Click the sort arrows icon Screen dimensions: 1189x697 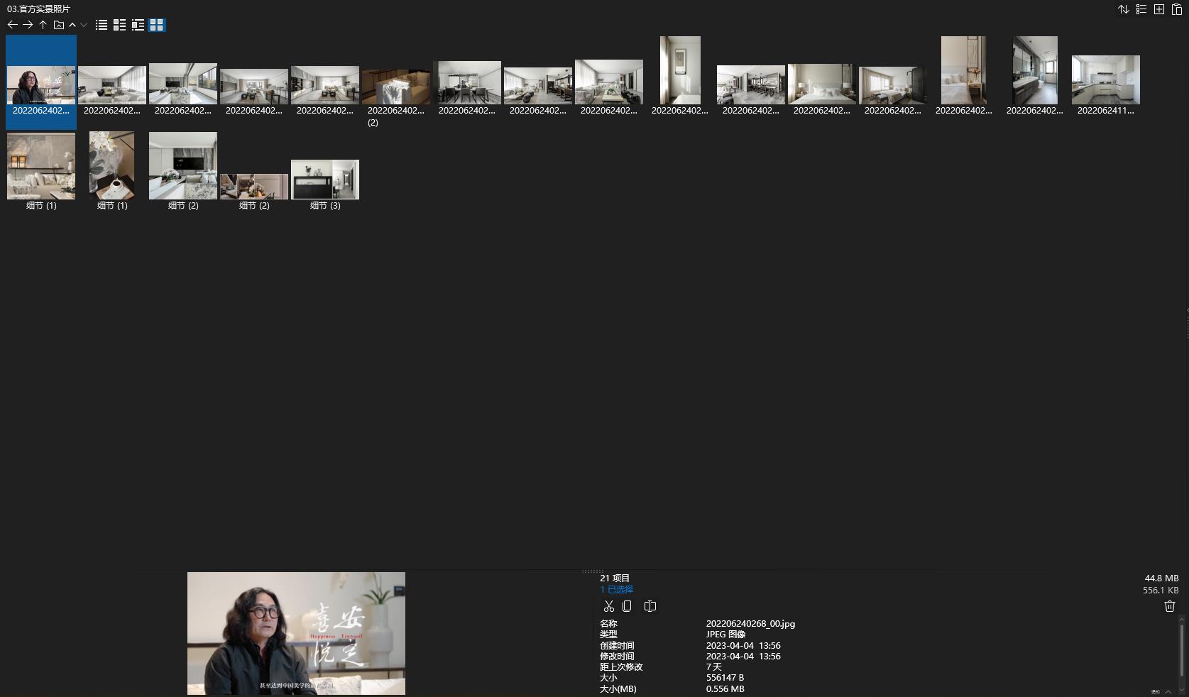1124,9
